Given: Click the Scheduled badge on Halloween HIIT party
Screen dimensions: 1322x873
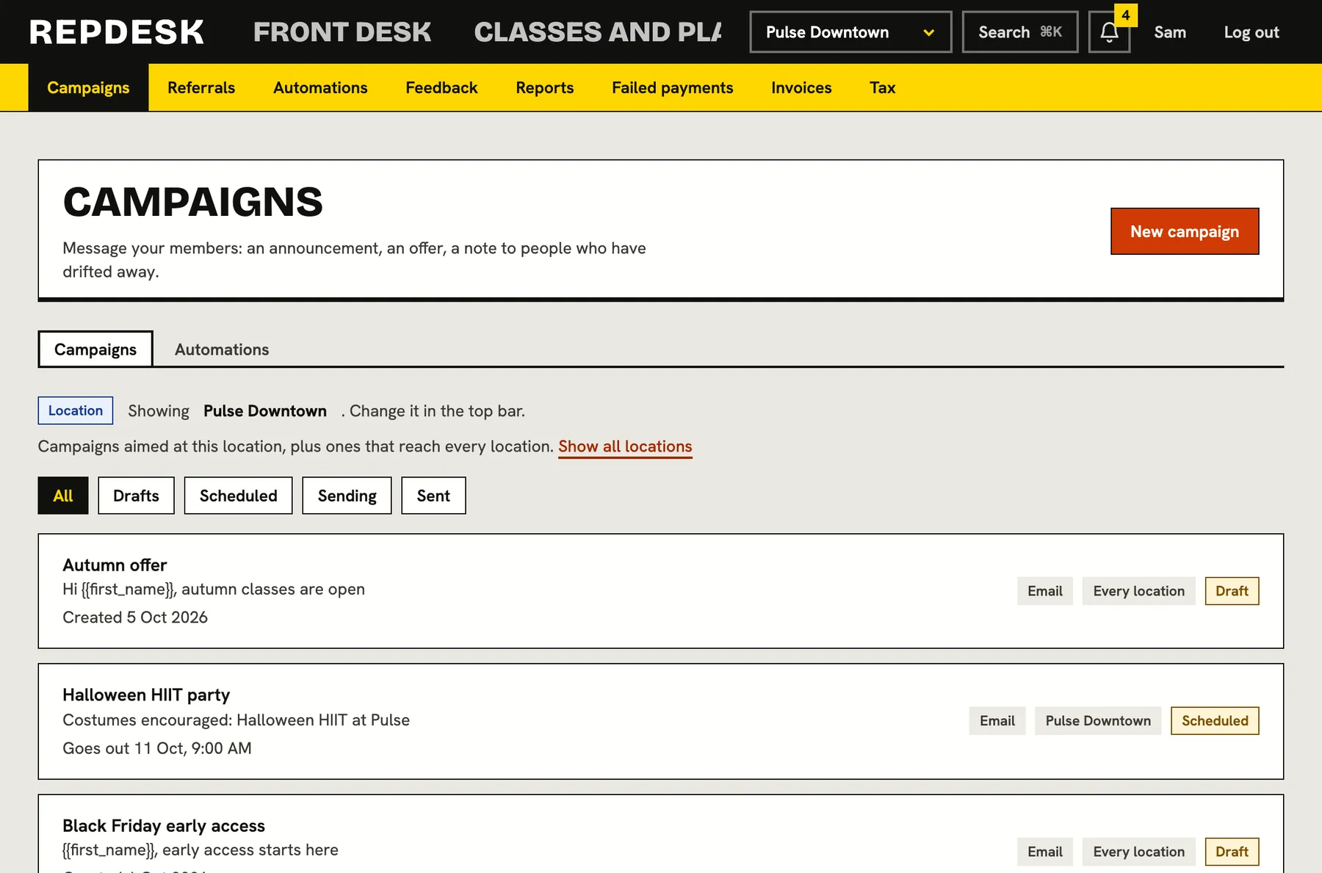Looking at the screenshot, I should [x=1215, y=721].
